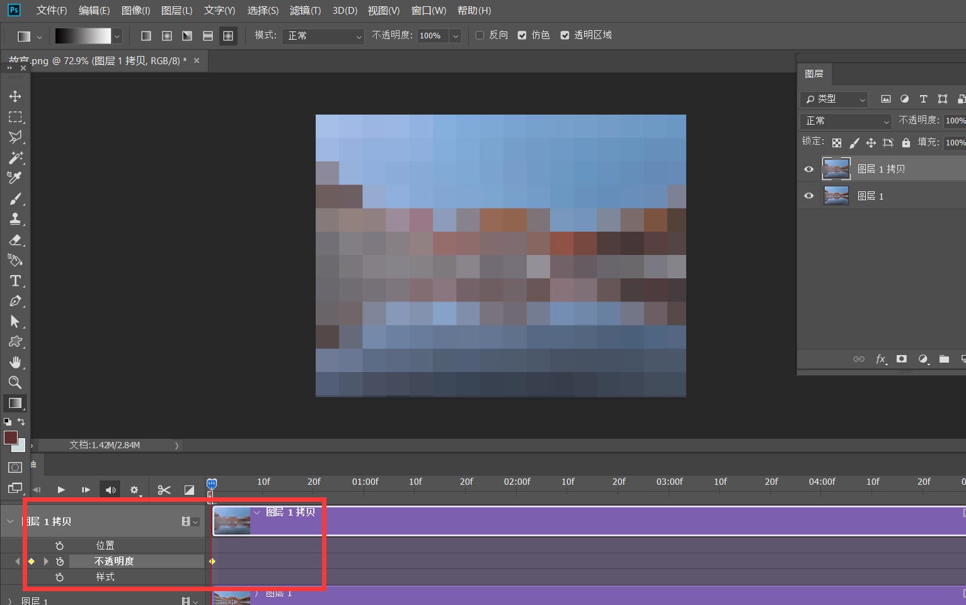Open the layer blend mode 正常 dropdown

coord(846,121)
